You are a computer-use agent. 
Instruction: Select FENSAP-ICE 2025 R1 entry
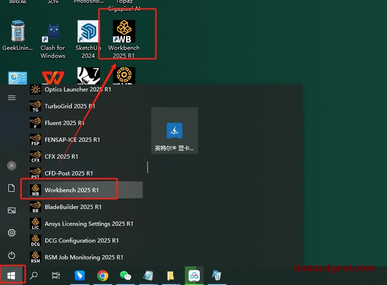pos(86,139)
